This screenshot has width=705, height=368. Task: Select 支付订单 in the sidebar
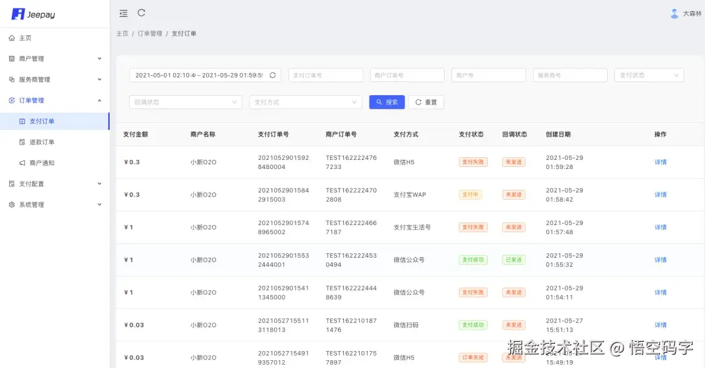pyautogui.click(x=55, y=121)
